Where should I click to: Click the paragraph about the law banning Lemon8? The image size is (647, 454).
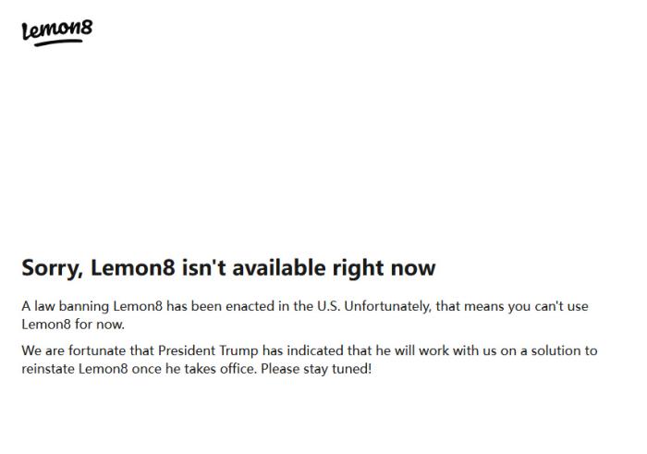305,314
